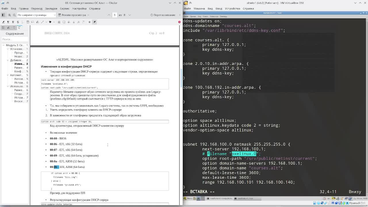368x207 pixels.
Task: Zoom out with the magnifier minus icon
Action: pos(14,15)
